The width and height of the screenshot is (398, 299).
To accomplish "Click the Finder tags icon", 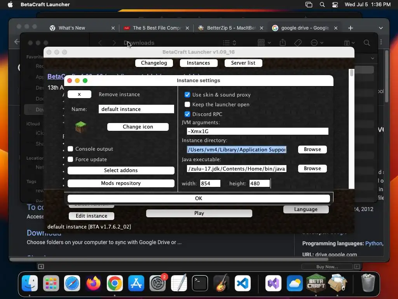I will (x=298, y=43).
